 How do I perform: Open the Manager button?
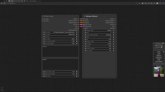coord(159,66)
